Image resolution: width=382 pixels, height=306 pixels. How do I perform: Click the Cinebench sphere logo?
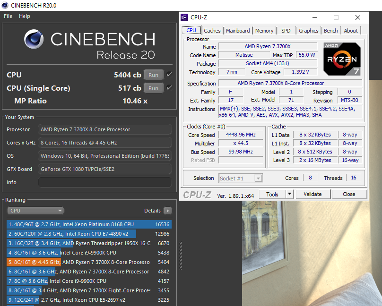coord(34,39)
